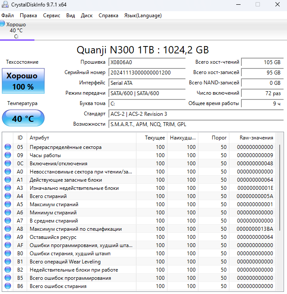Image resolution: width=287 pixels, height=294 pixels.
Task: Click the Raw-значения column header
Action: click(256, 138)
